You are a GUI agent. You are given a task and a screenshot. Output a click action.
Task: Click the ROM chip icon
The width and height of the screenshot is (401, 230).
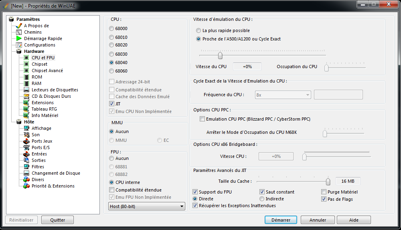(26, 77)
